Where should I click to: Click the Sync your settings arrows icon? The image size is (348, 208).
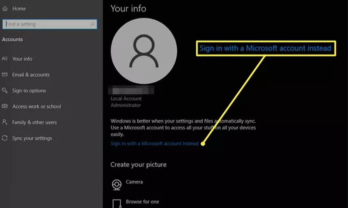pyautogui.click(x=5, y=138)
